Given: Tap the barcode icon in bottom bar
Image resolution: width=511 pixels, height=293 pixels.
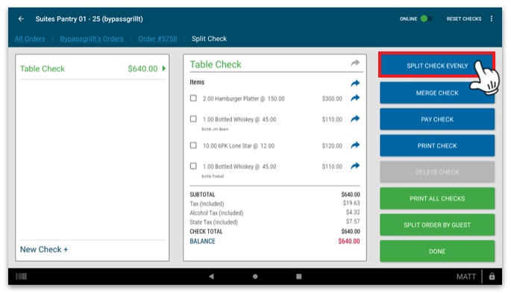Looking at the screenshot, I should click(21, 277).
